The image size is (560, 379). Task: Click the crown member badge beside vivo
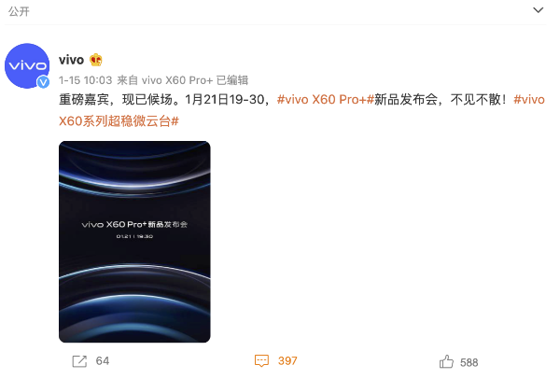96,60
